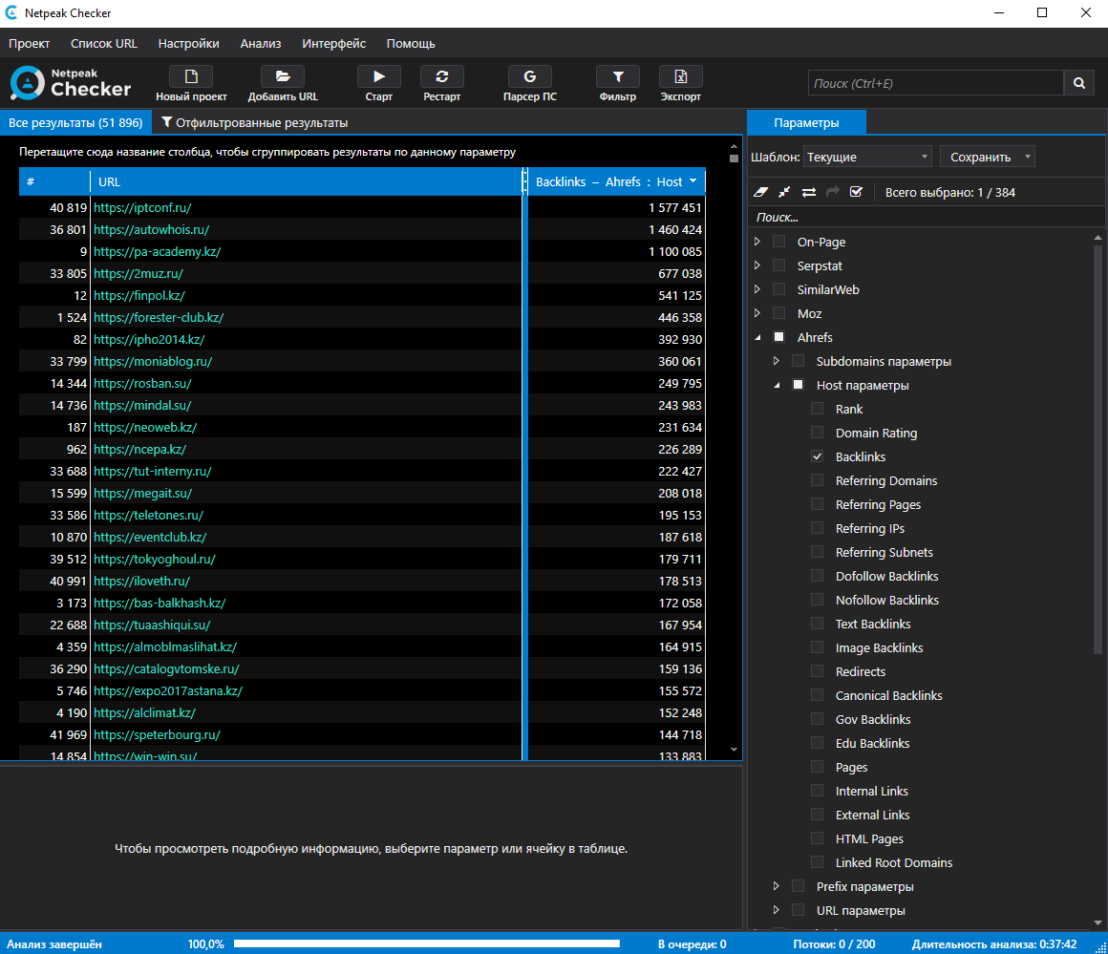
Task: Tick the Domain Rating checkbox
Action: (x=817, y=433)
